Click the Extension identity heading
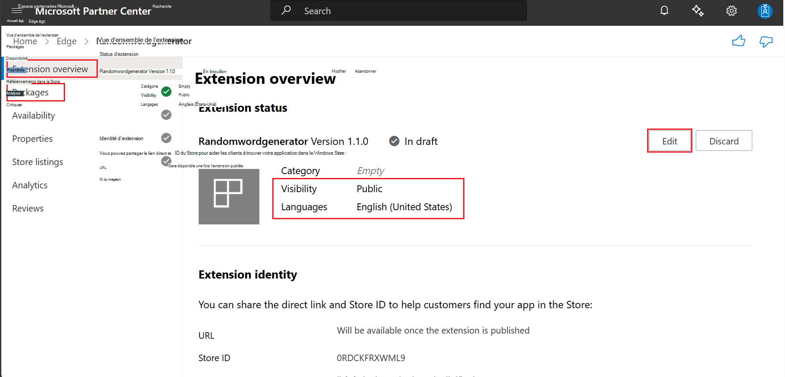 (x=248, y=275)
